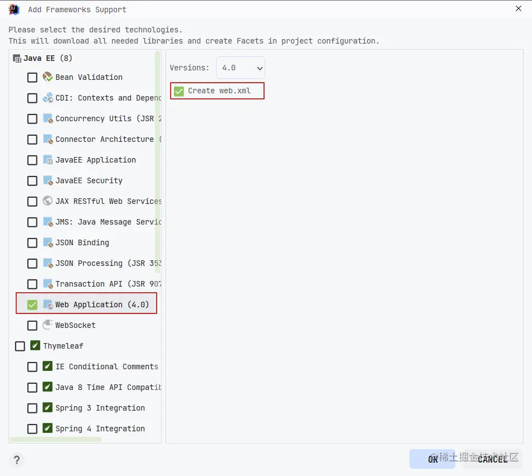
Task: Click the Java 8 Time API leaf icon
Action: [48, 387]
